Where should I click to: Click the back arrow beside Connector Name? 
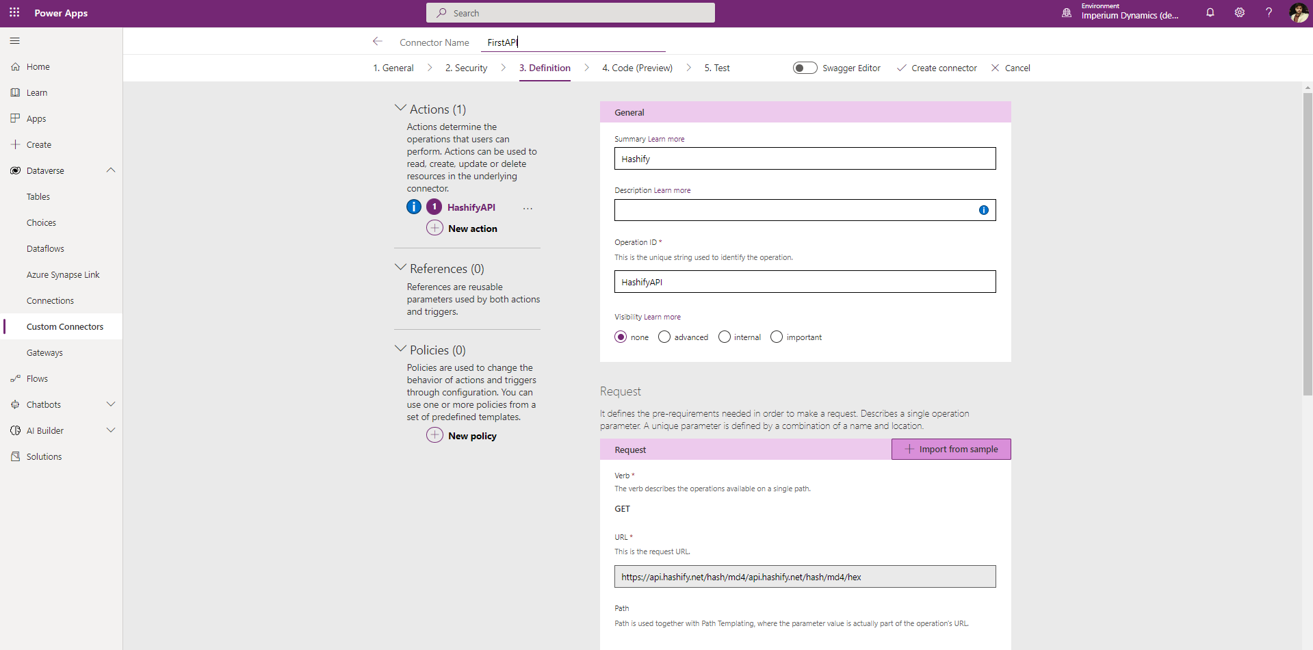click(377, 42)
